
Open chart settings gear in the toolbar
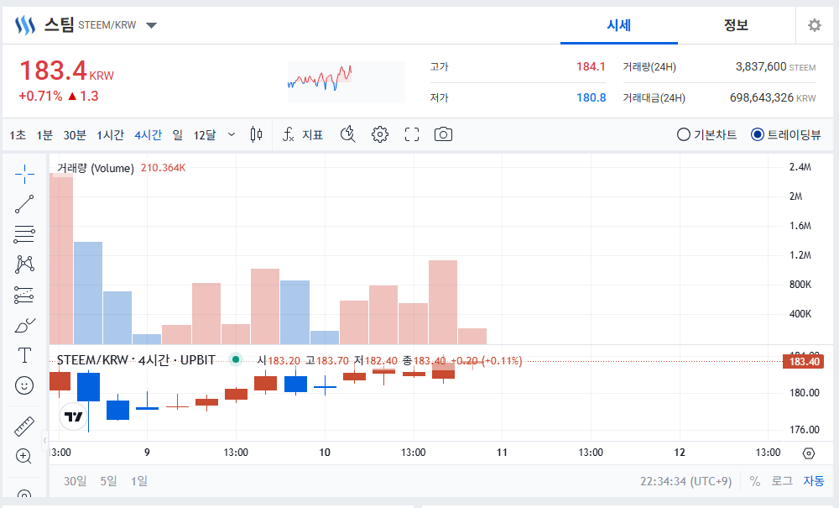(380, 134)
